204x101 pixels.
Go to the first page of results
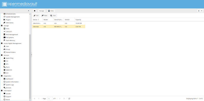tap(34, 98)
